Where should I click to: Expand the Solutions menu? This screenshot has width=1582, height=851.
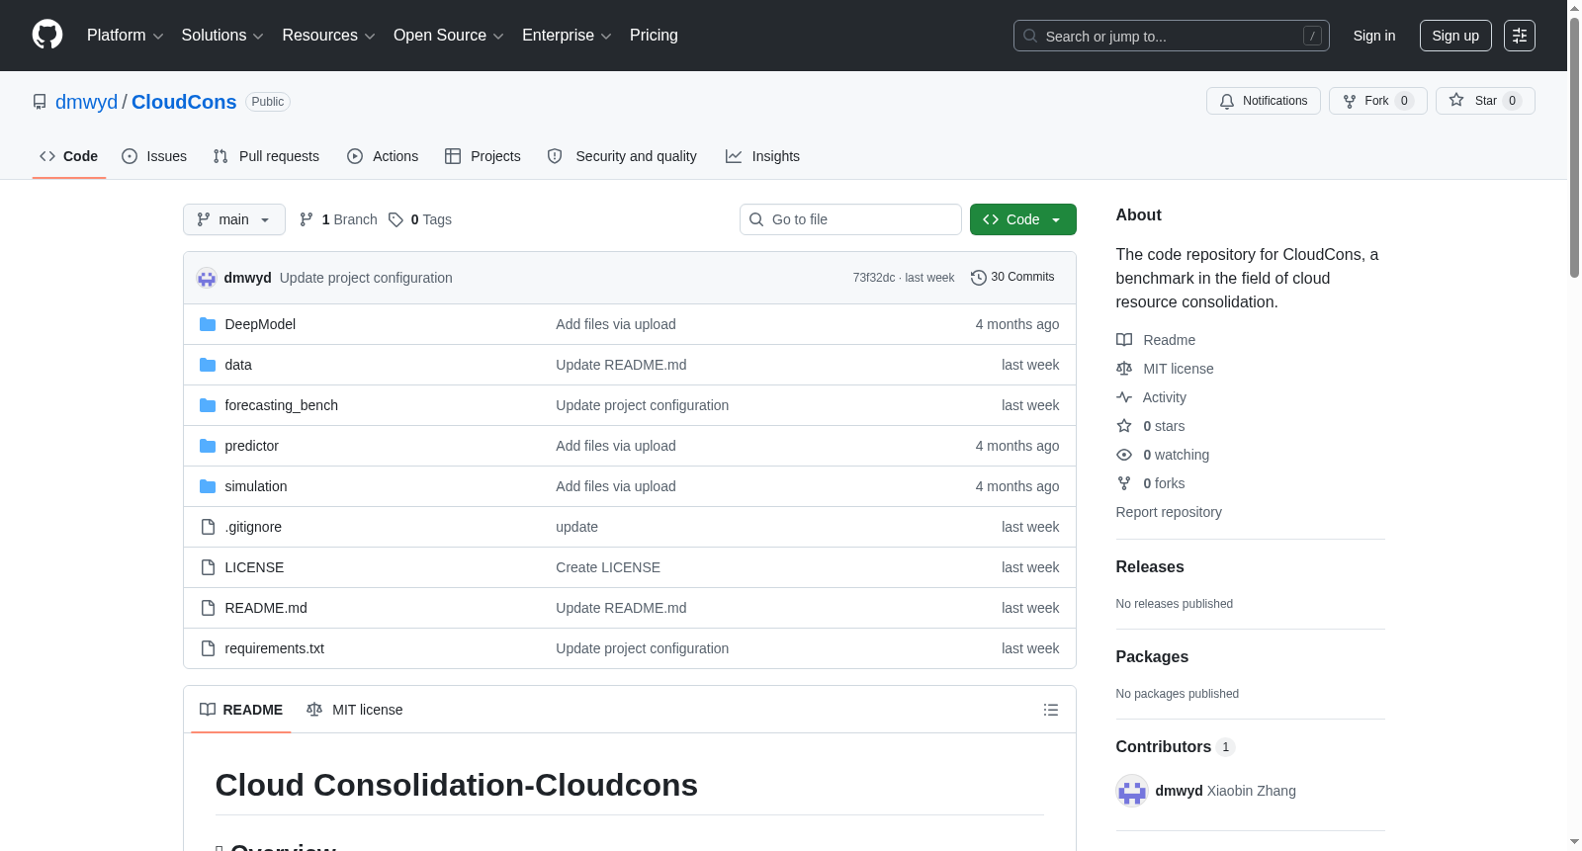222,36
